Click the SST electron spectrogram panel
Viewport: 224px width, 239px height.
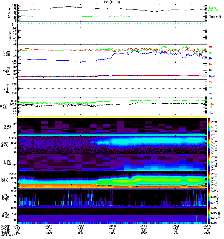[112, 162]
